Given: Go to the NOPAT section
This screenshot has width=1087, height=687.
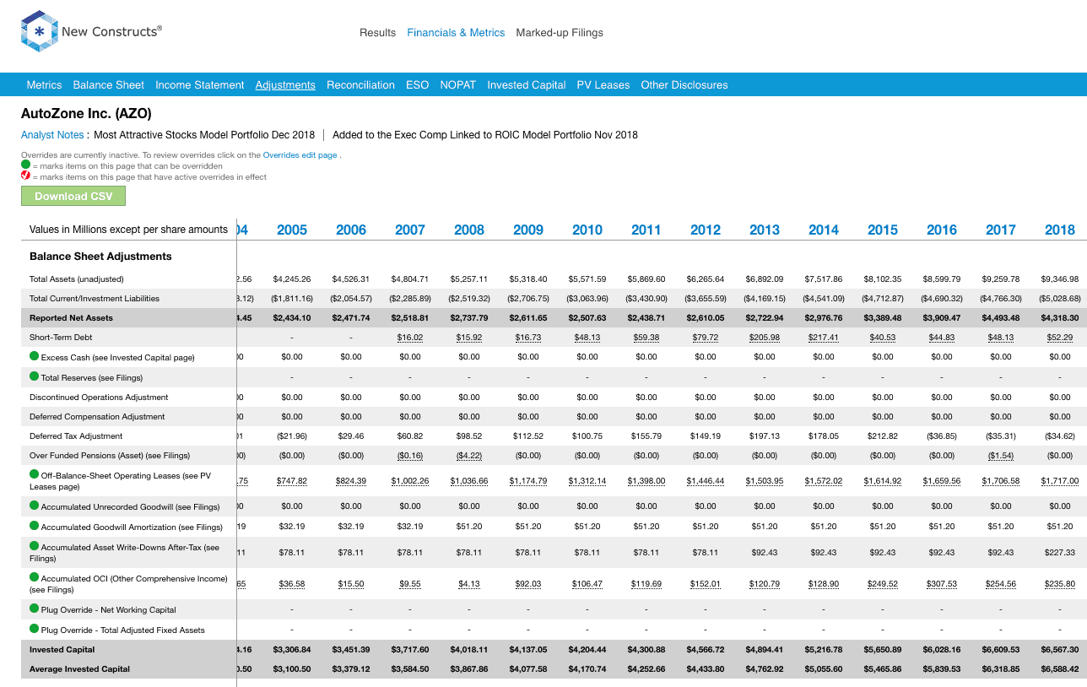Looking at the screenshot, I should [458, 85].
